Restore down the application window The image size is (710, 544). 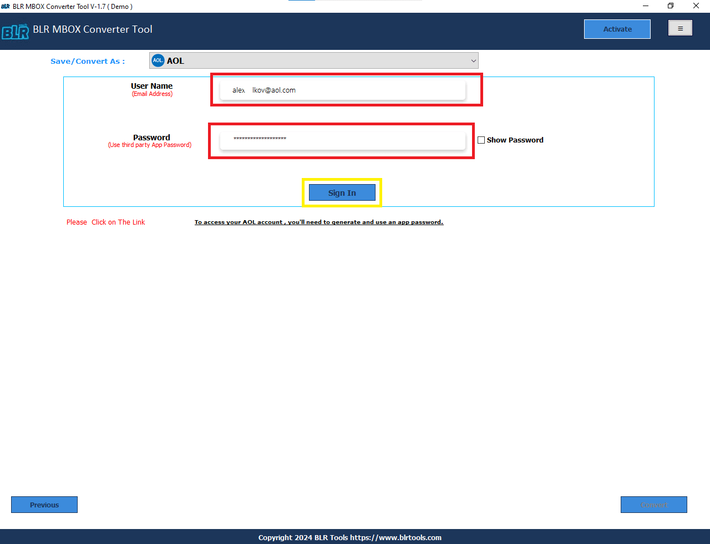click(671, 6)
